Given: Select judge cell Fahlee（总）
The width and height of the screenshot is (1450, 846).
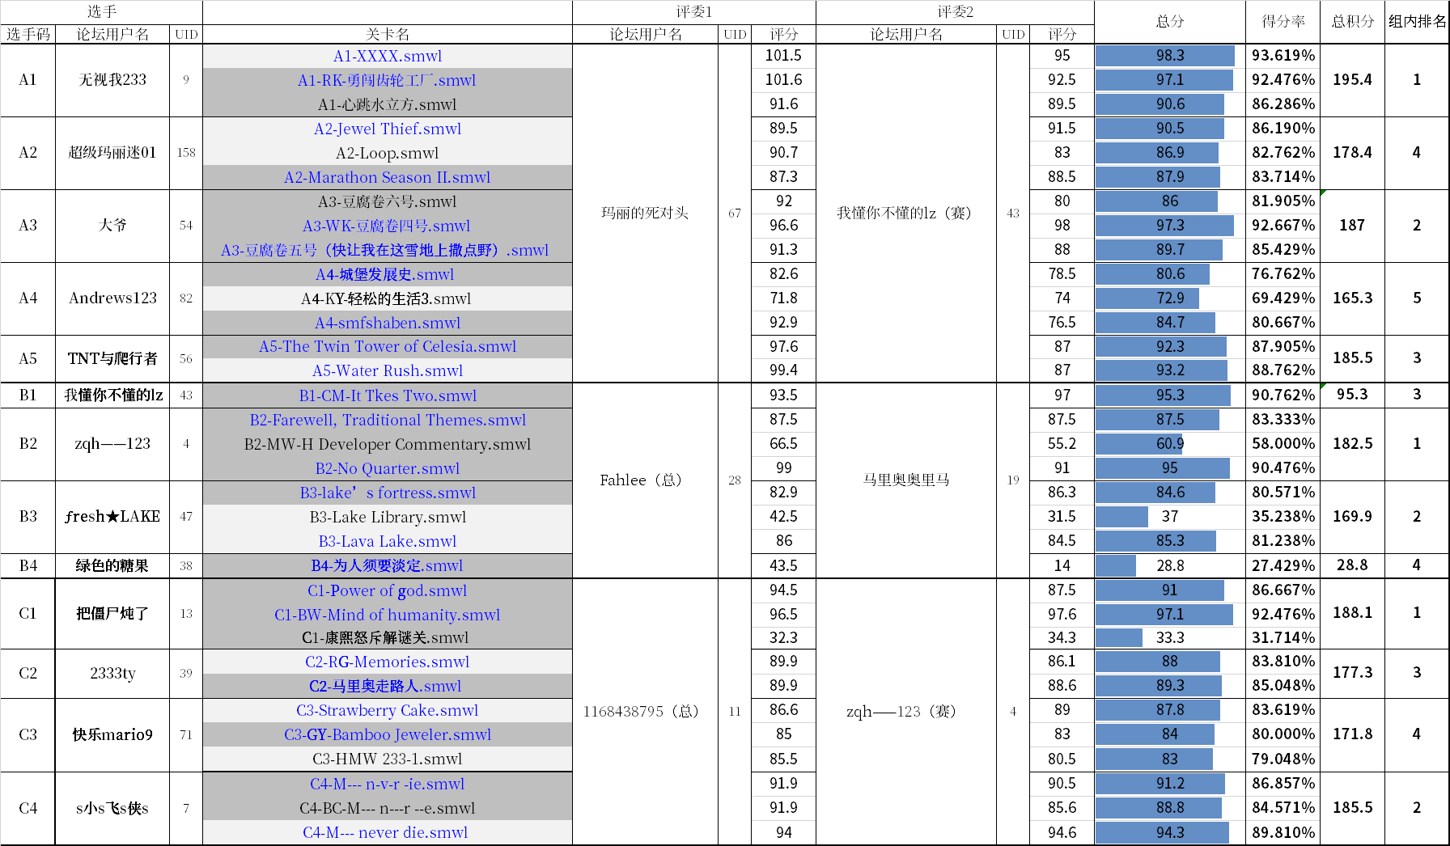Looking at the screenshot, I should [645, 480].
